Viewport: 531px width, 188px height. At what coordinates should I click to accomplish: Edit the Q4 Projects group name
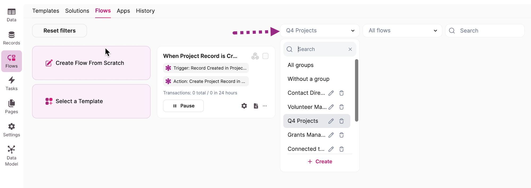(331, 121)
